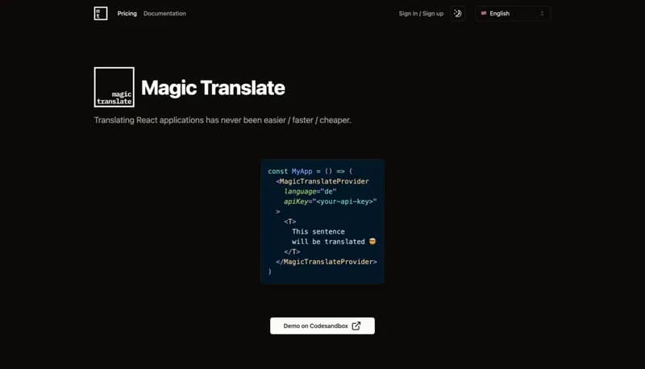Click the language="de" line in code

[310, 192]
